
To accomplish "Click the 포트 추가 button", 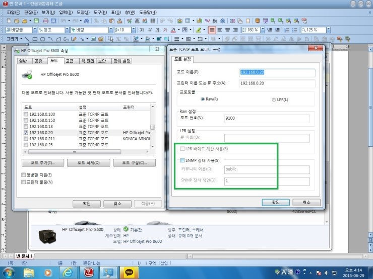I will [43, 163].
